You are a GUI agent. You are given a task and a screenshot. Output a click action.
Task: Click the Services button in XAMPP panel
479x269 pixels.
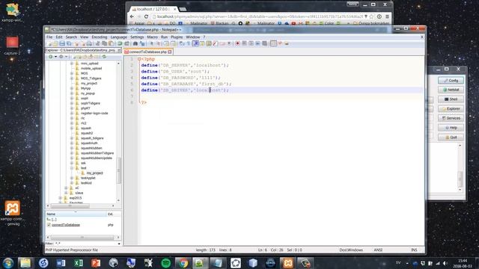click(x=451, y=118)
